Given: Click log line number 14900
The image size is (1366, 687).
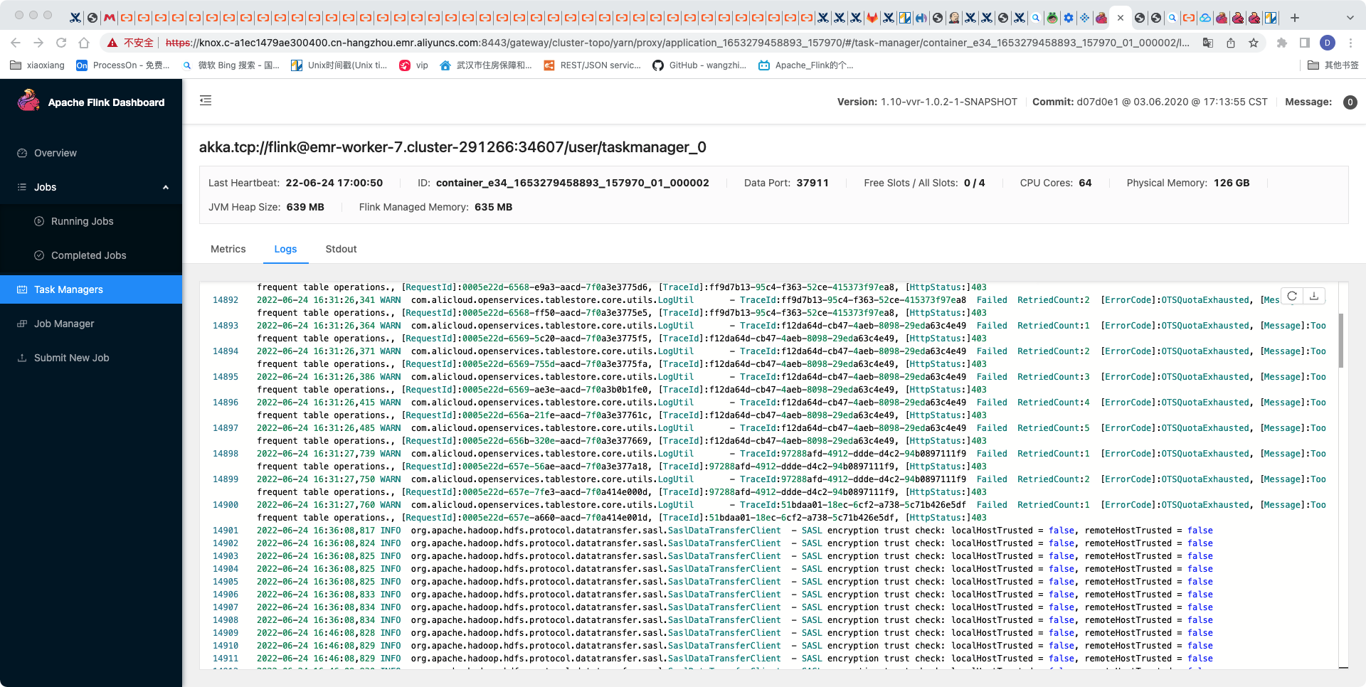Looking at the screenshot, I should tap(226, 505).
